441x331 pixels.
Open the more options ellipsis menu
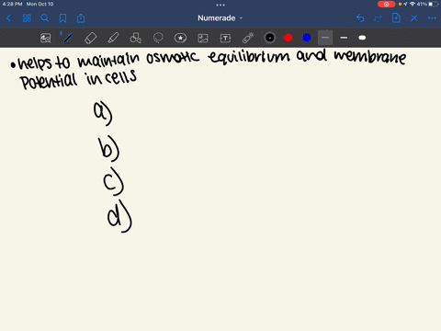pyautogui.click(x=432, y=18)
